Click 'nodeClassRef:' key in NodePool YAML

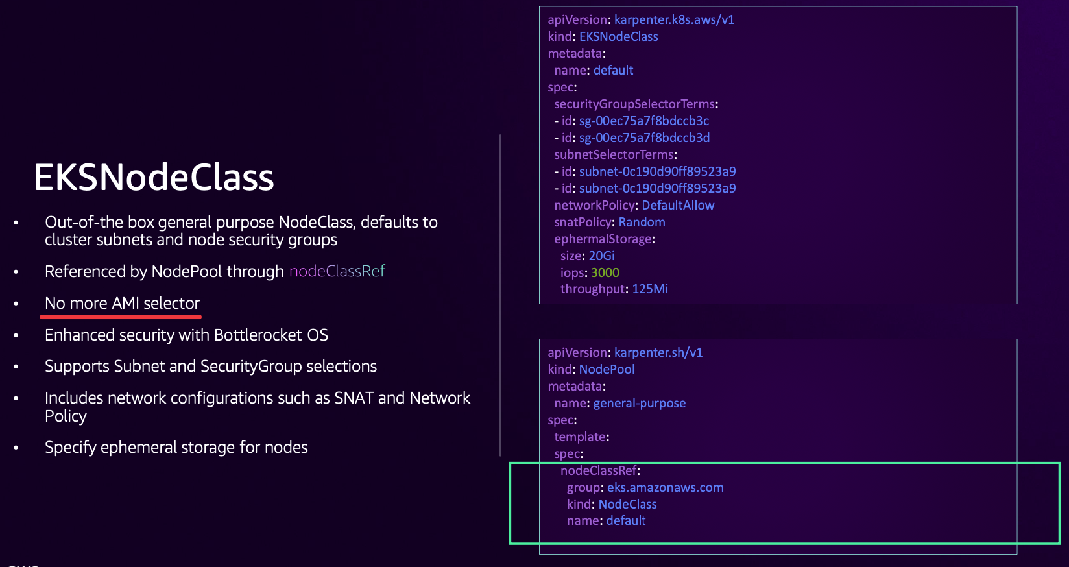tap(600, 471)
